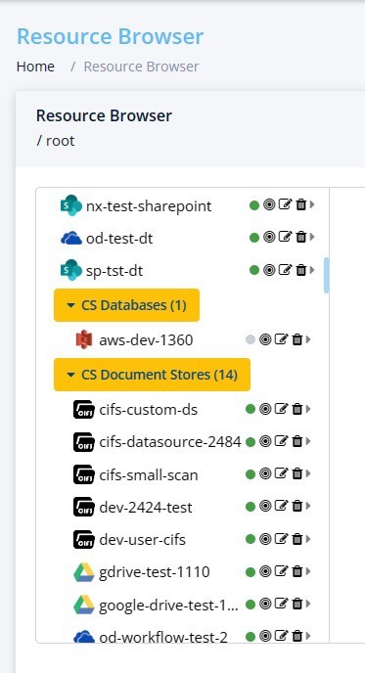Click the target icon for sp-tst-dt
Image resolution: width=365 pixels, height=673 pixels.
269,270
